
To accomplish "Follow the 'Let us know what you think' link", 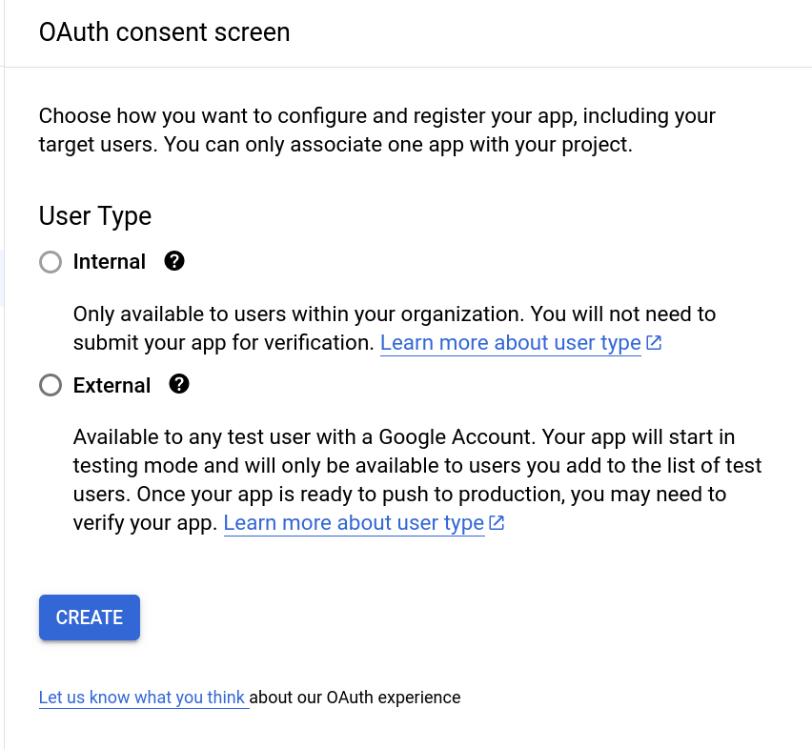I will [x=142, y=698].
